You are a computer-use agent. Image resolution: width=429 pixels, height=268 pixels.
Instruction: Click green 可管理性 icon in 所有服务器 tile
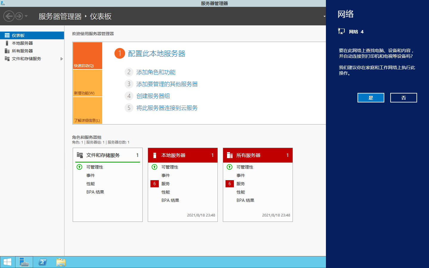point(229,167)
